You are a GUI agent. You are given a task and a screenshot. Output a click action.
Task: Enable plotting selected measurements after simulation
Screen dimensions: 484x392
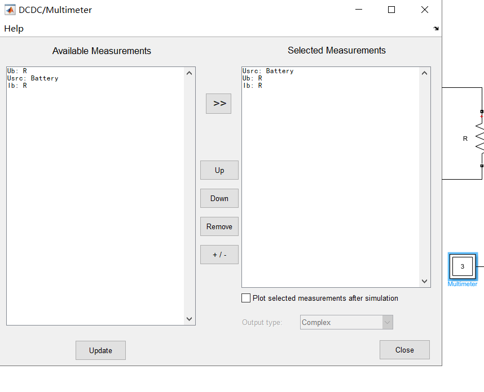(x=246, y=298)
